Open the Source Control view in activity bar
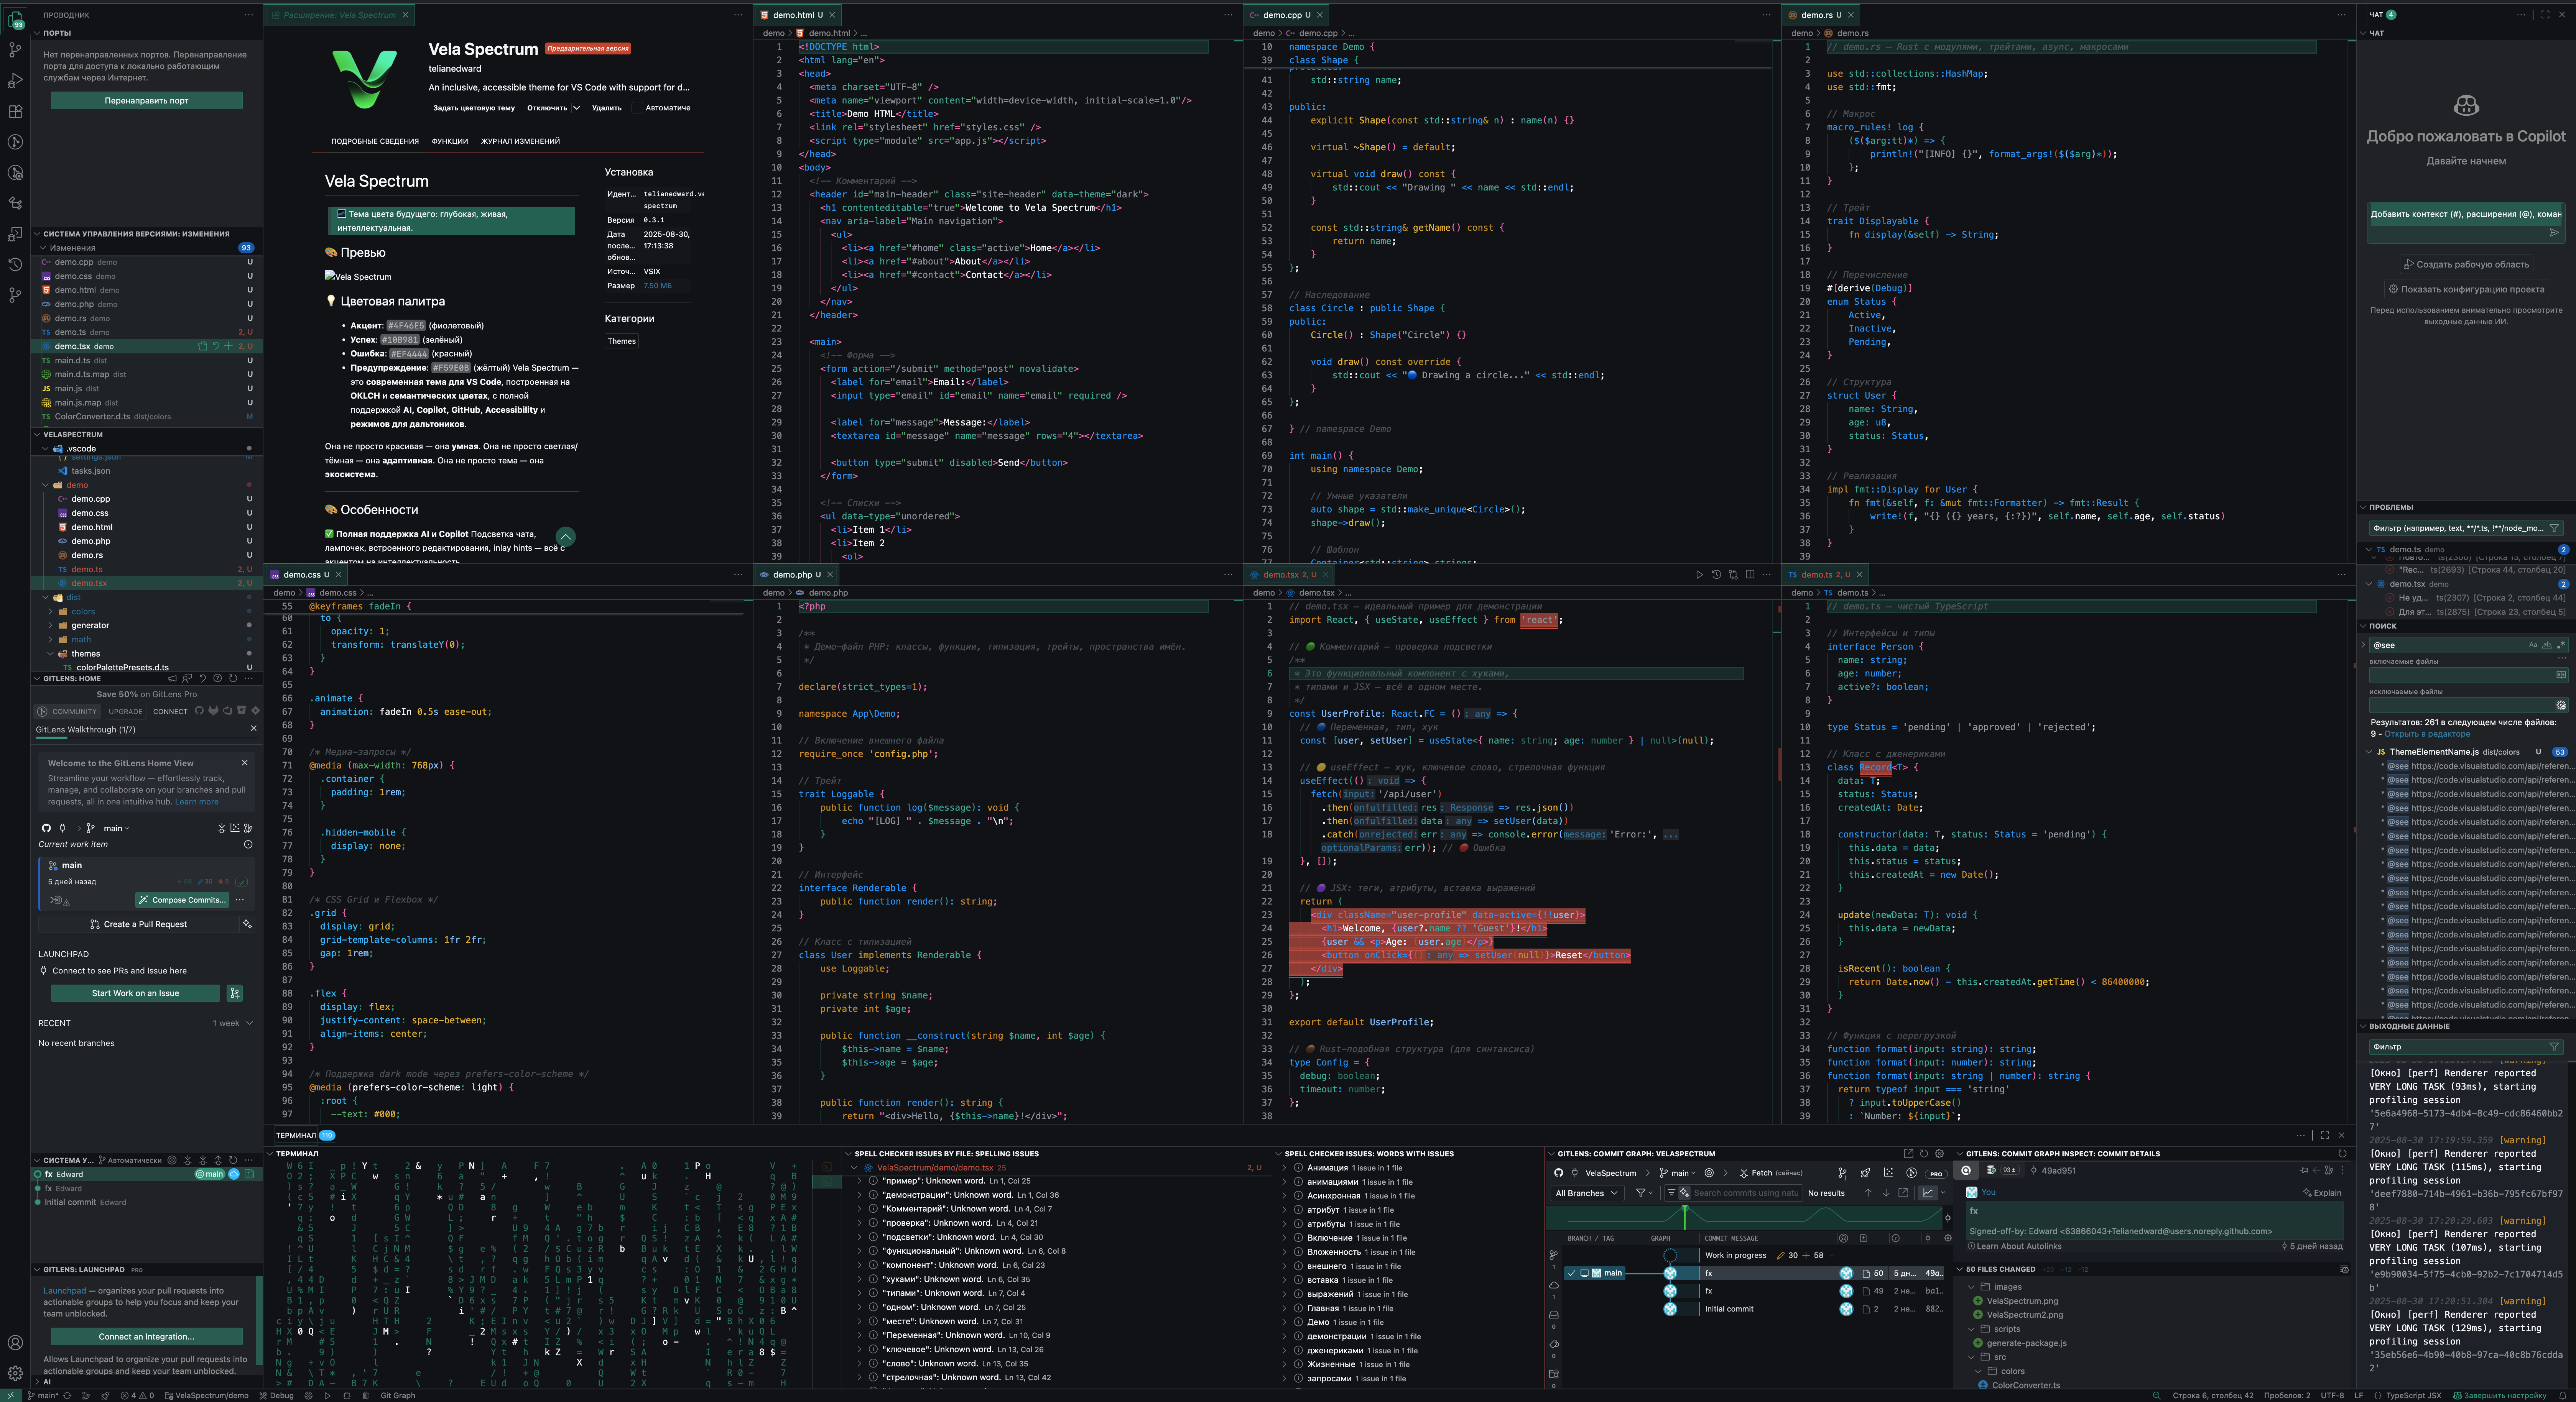This screenshot has height=1402, width=2576. point(15,49)
